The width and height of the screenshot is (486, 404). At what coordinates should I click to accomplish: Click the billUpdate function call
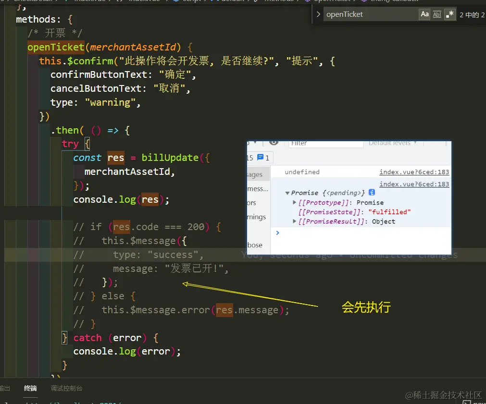(x=170, y=158)
